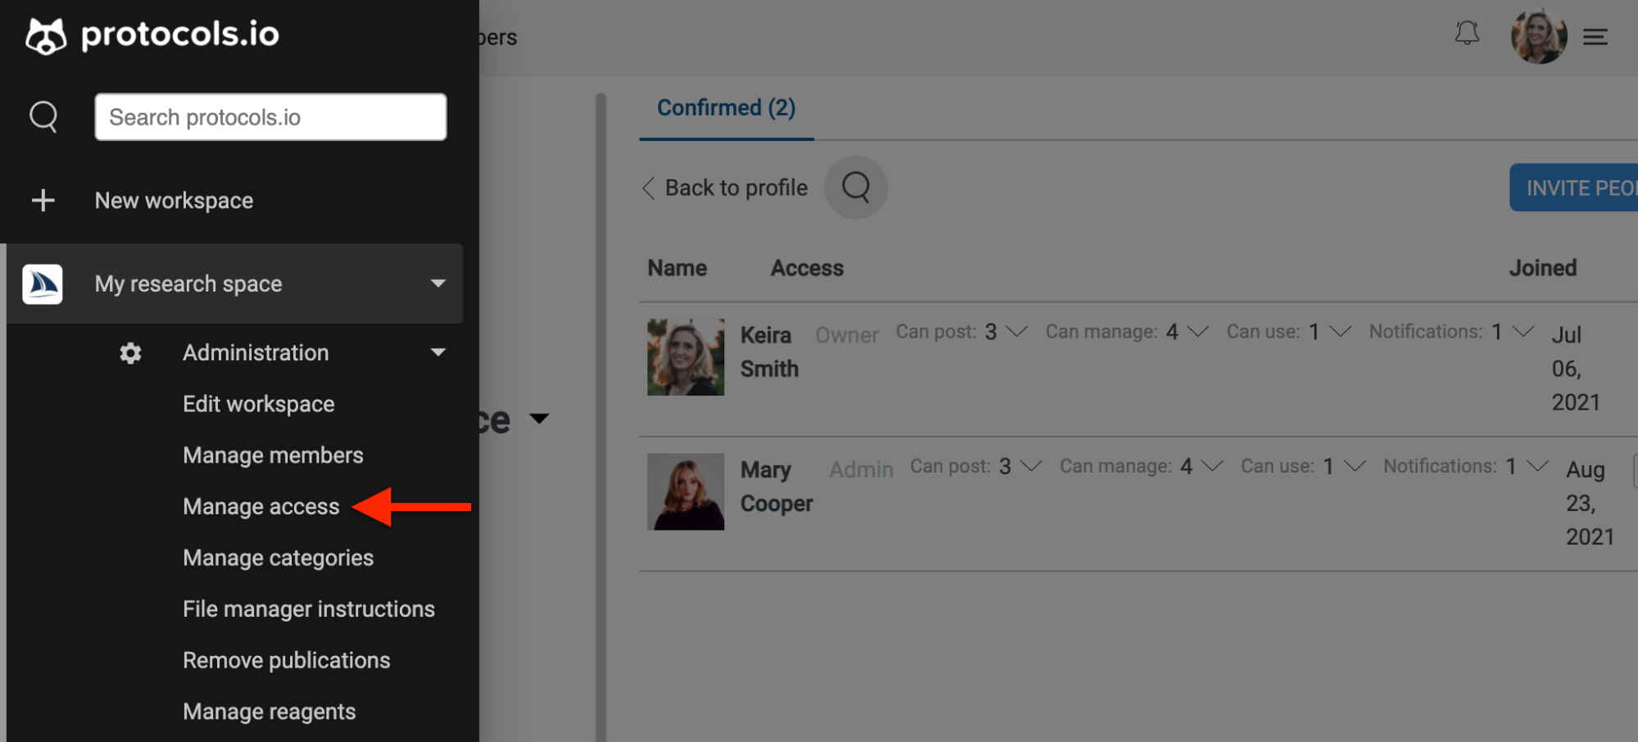Click the protocols.io fox logo
Image resolution: width=1638 pixels, height=742 pixels.
43,34
